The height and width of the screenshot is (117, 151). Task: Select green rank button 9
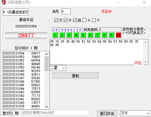111,35
